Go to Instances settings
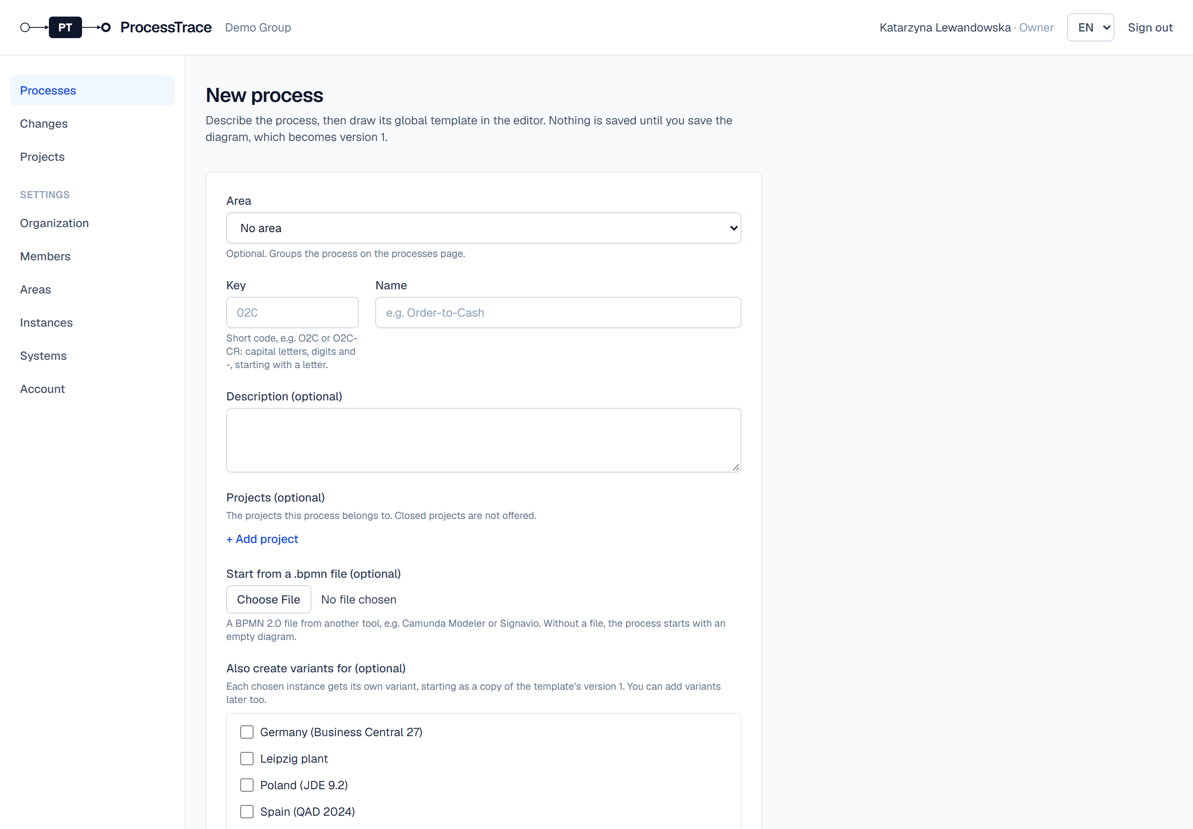 point(92,322)
